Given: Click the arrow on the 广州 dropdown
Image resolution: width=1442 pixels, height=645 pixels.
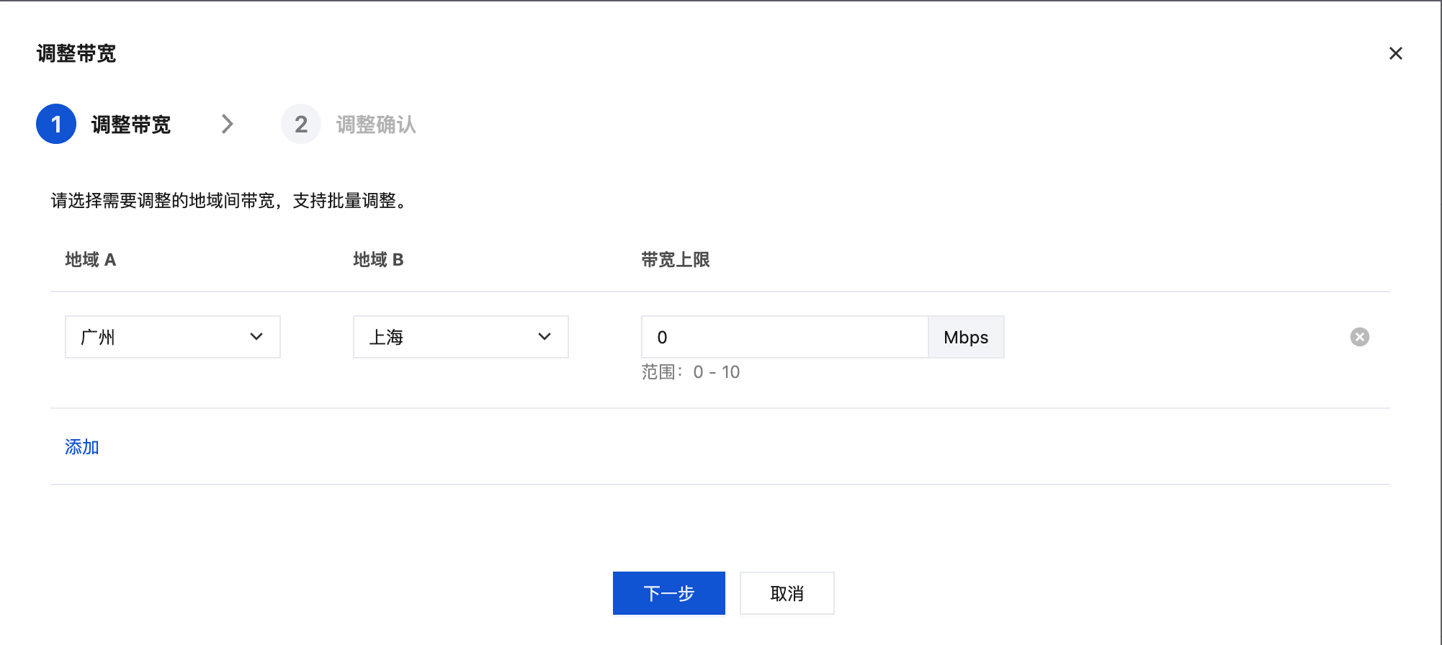Looking at the screenshot, I should [x=256, y=337].
